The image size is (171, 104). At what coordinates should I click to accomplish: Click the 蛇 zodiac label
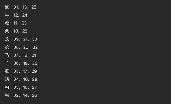coord(7,47)
